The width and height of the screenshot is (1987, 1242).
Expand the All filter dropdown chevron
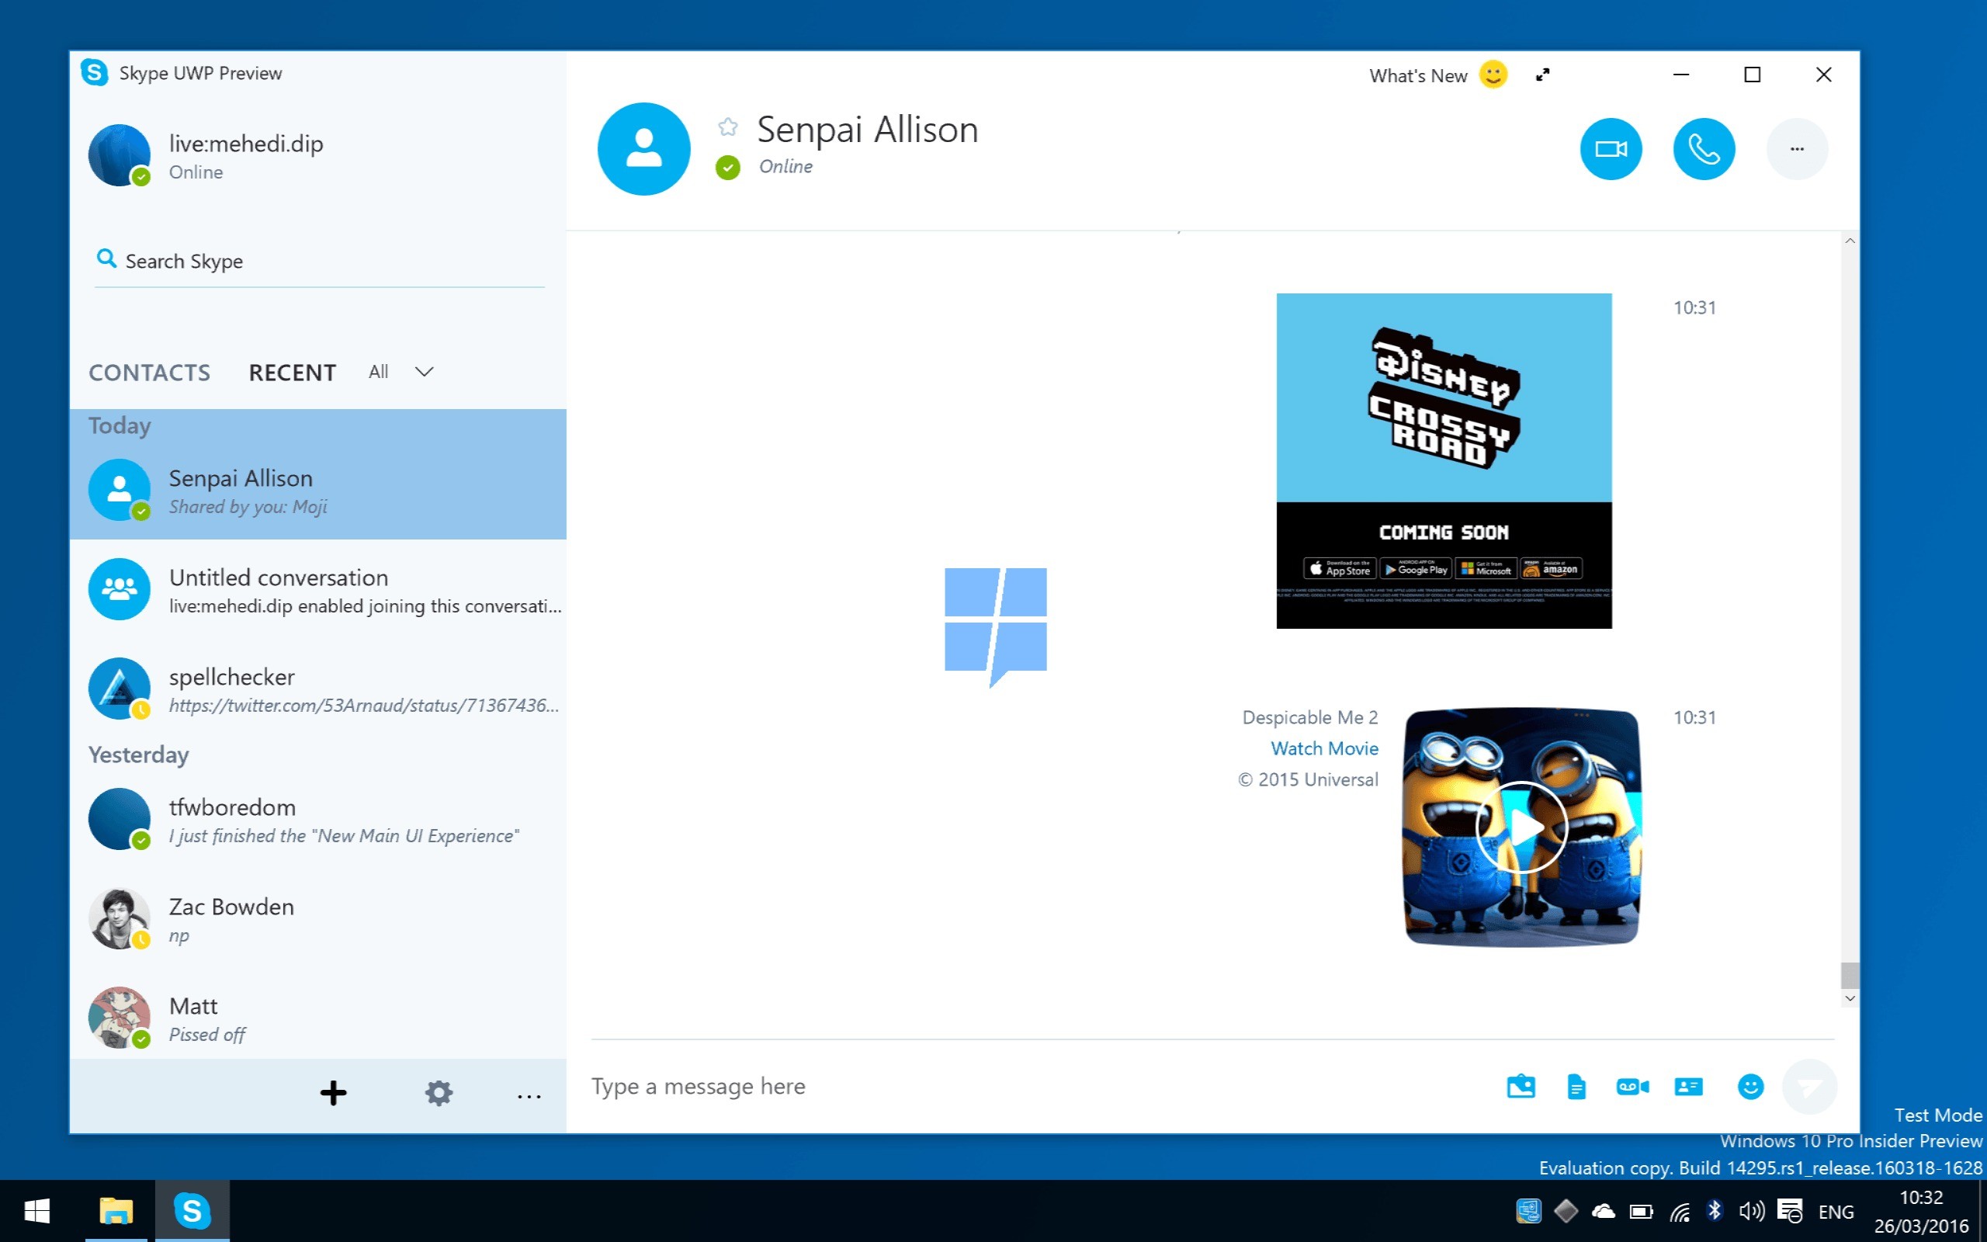tap(424, 372)
